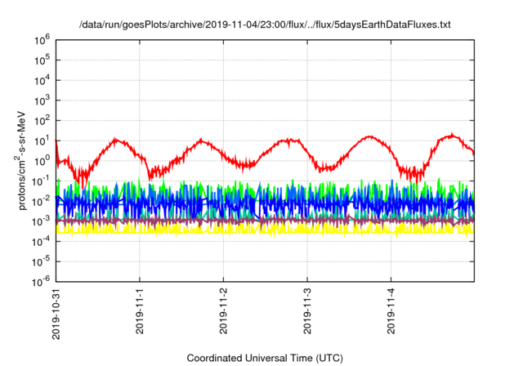Click the 10^-1 y-axis tick label
The width and height of the screenshot is (523, 366).
click(42, 181)
